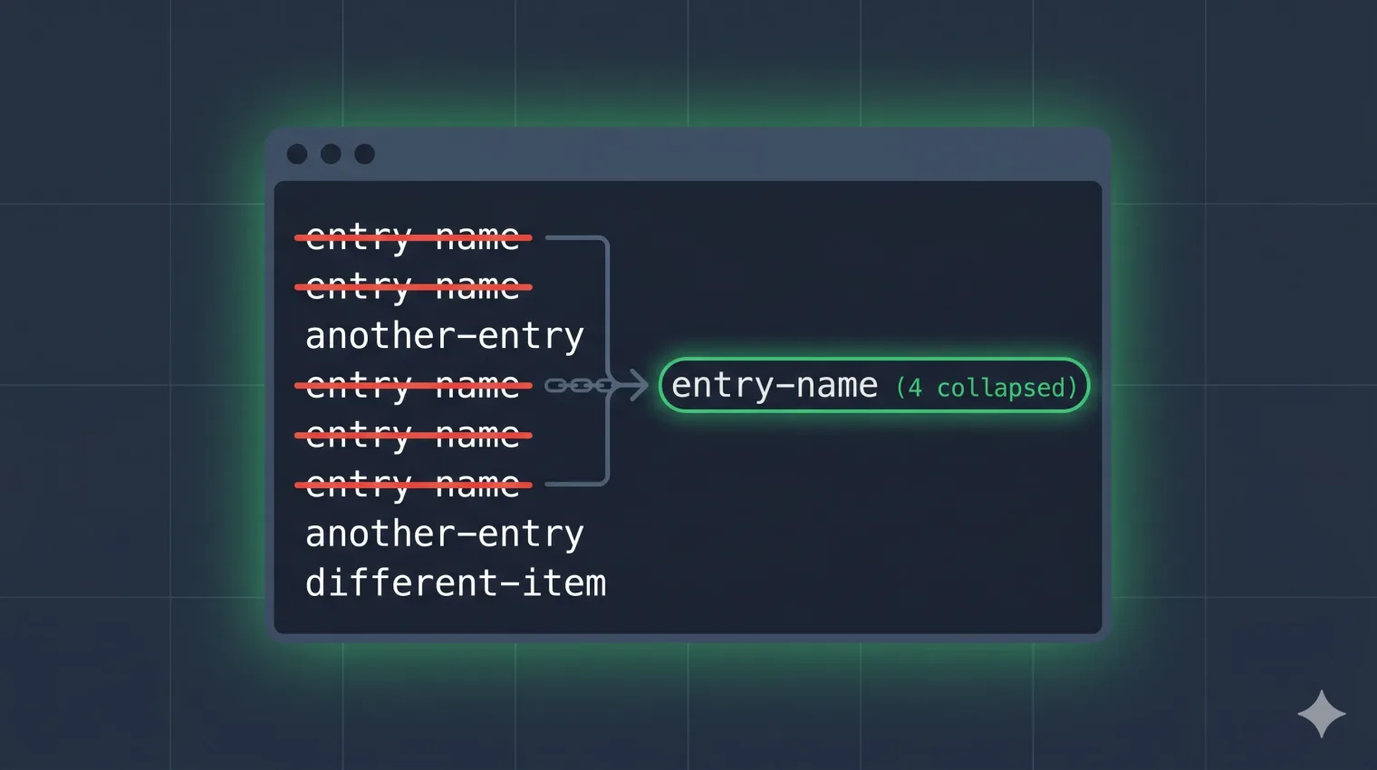Click the leftmost dot in window title bar

point(297,154)
